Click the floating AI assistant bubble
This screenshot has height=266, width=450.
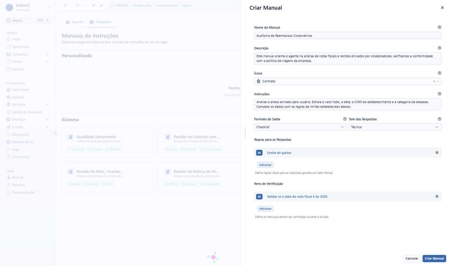[x=213, y=257]
